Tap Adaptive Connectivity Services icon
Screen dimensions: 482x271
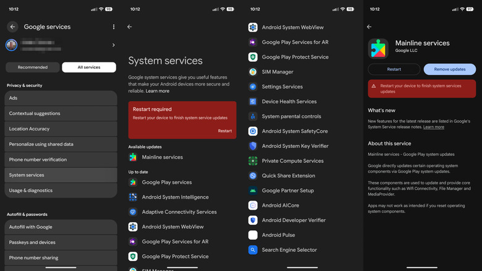point(133,212)
